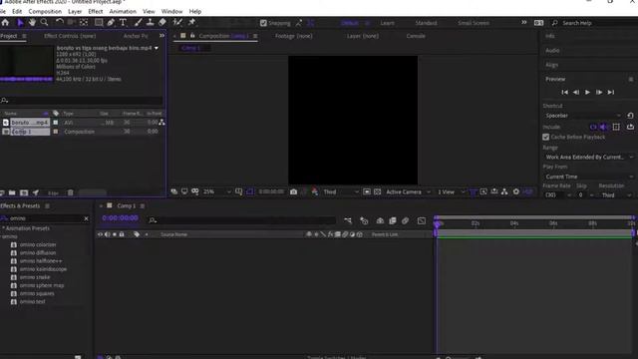Image resolution: width=638 pixels, height=359 pixels.
Task: Select the Brush tool
Action: [x=138, y=22]
